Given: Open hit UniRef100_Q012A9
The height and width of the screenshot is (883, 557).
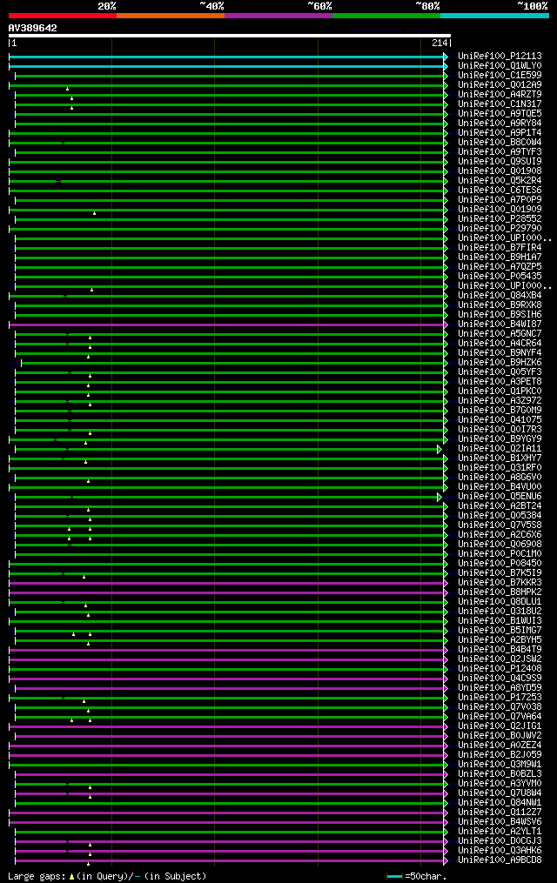Looking at the screenshot, I should click(500, 85).
